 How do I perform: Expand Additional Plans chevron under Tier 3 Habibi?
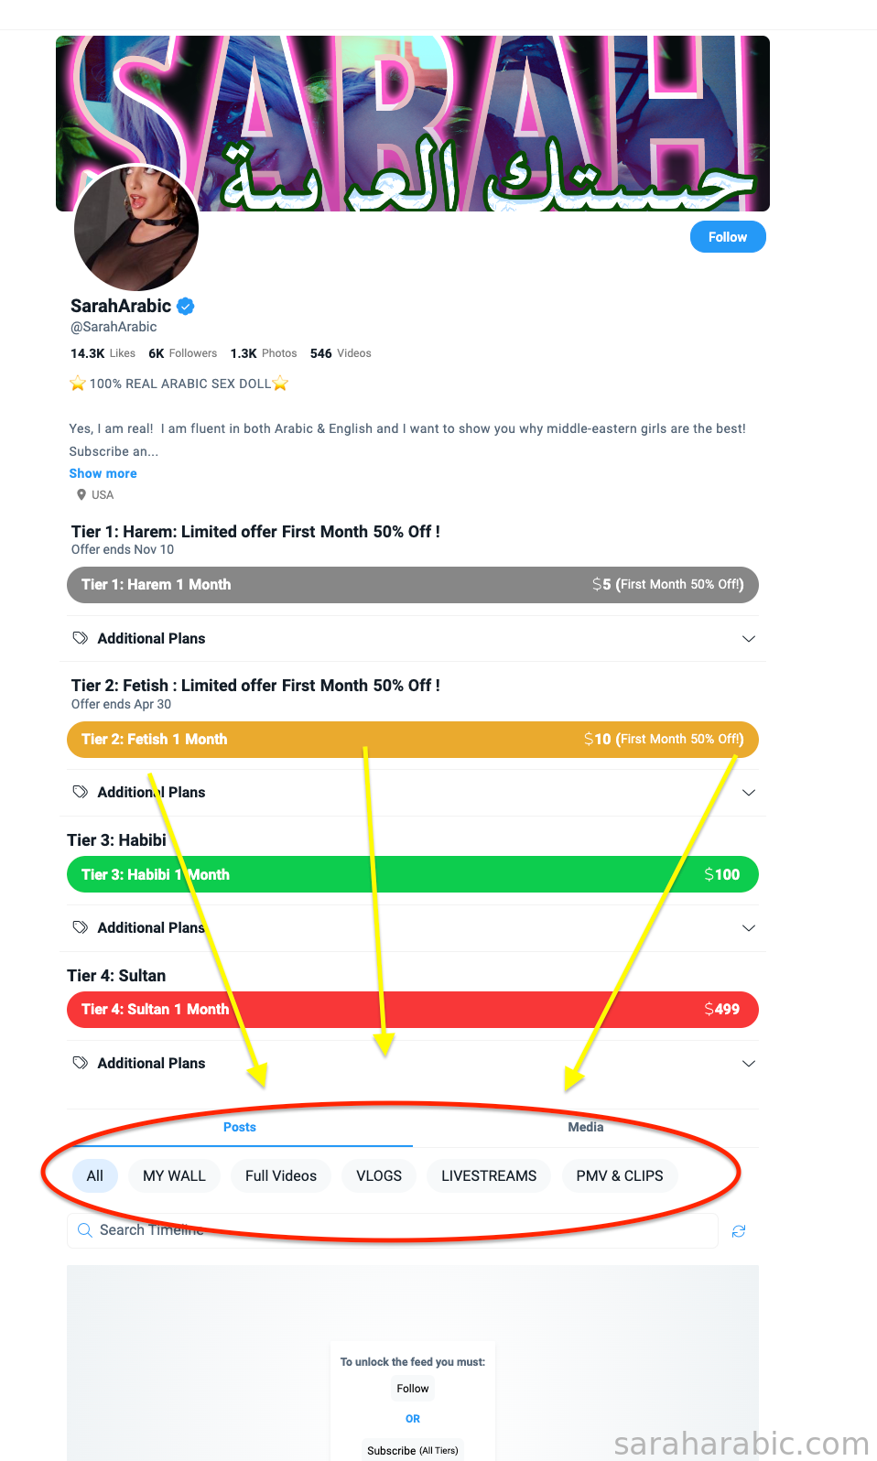749,928
